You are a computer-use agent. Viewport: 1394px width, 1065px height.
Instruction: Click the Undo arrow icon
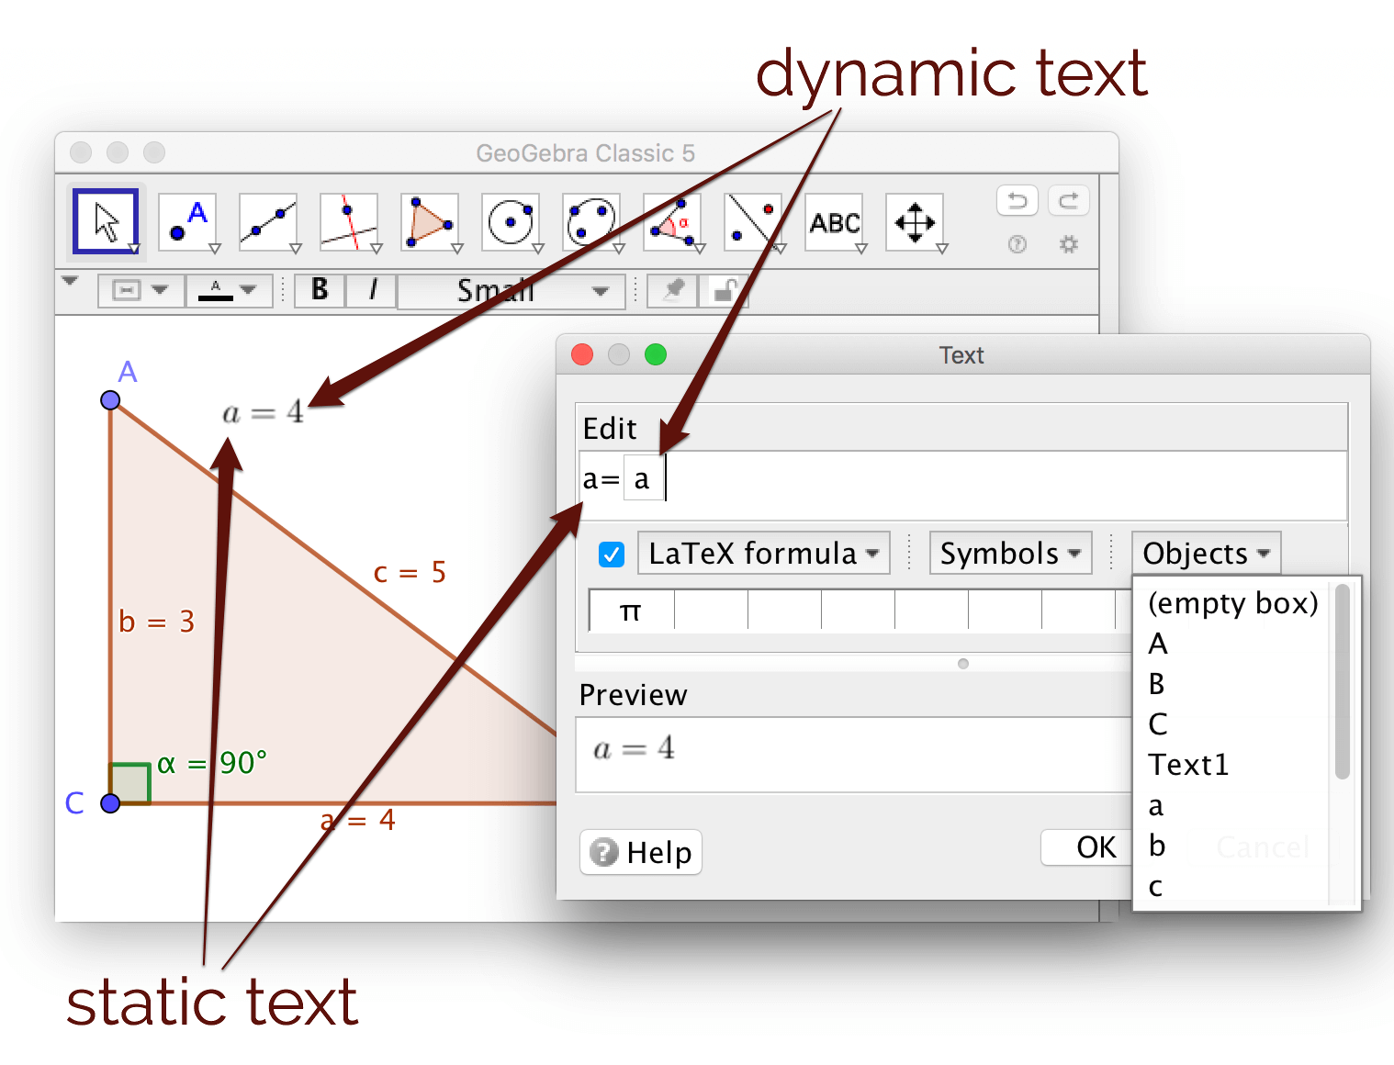click(1017, 200)
